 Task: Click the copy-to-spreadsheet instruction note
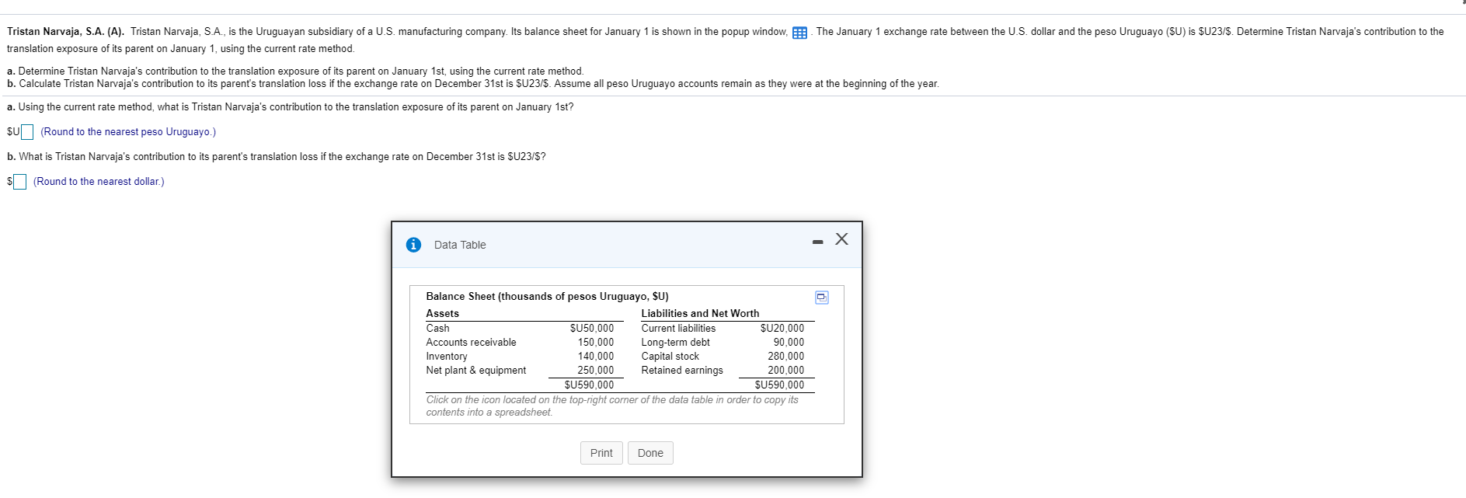(612, 406)
